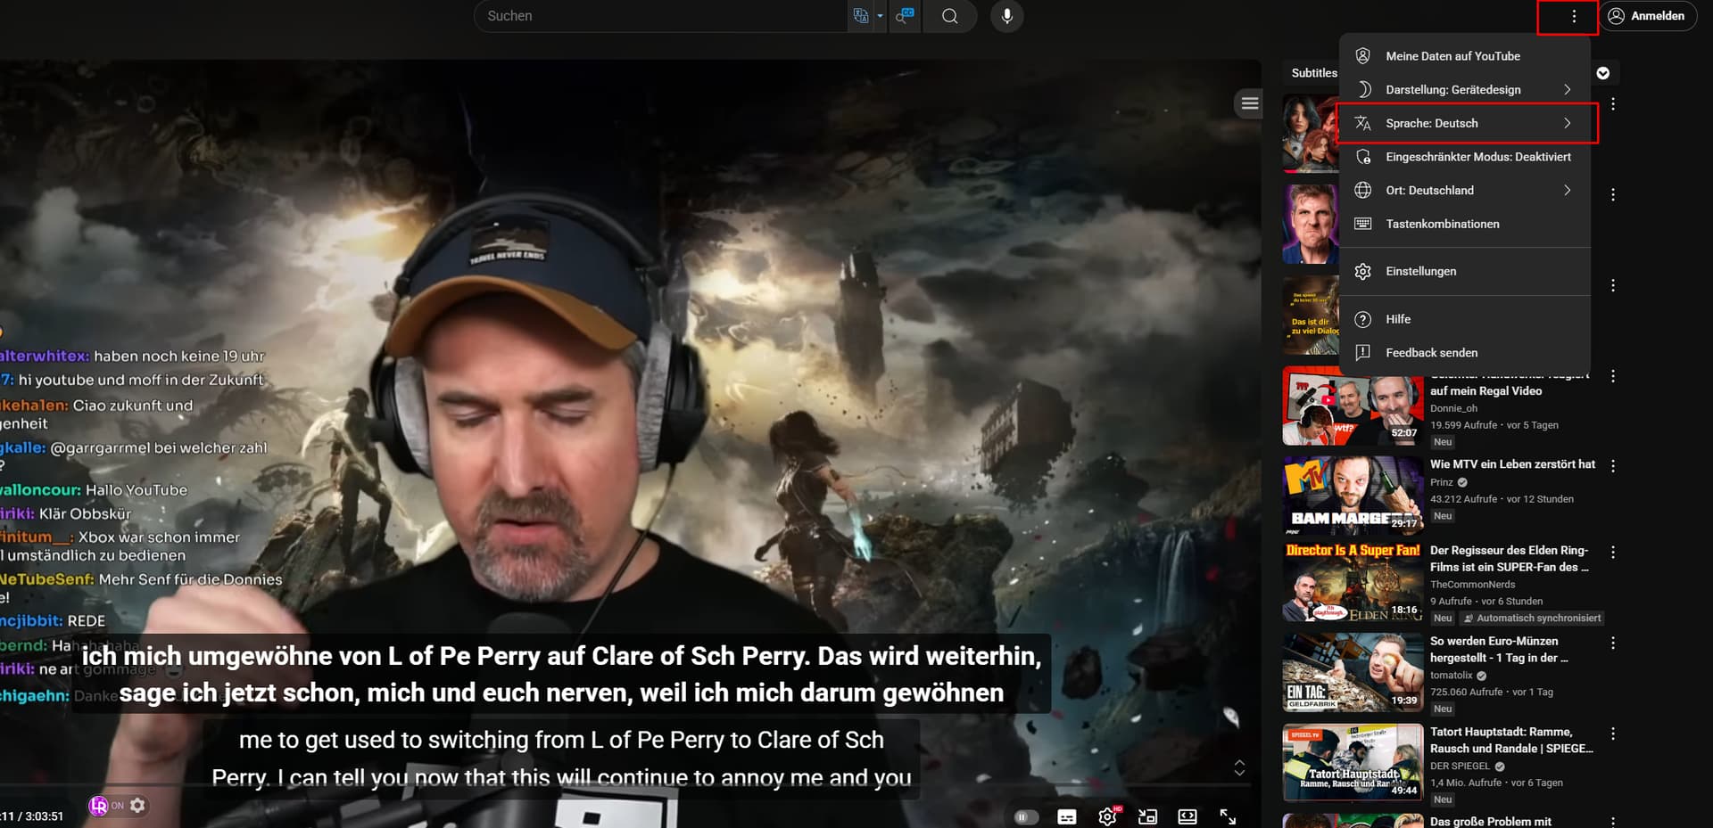This screenshot has height=828, width=1713.
Task: Select Einstellungen from the menu
Action: pos(1420,272)
